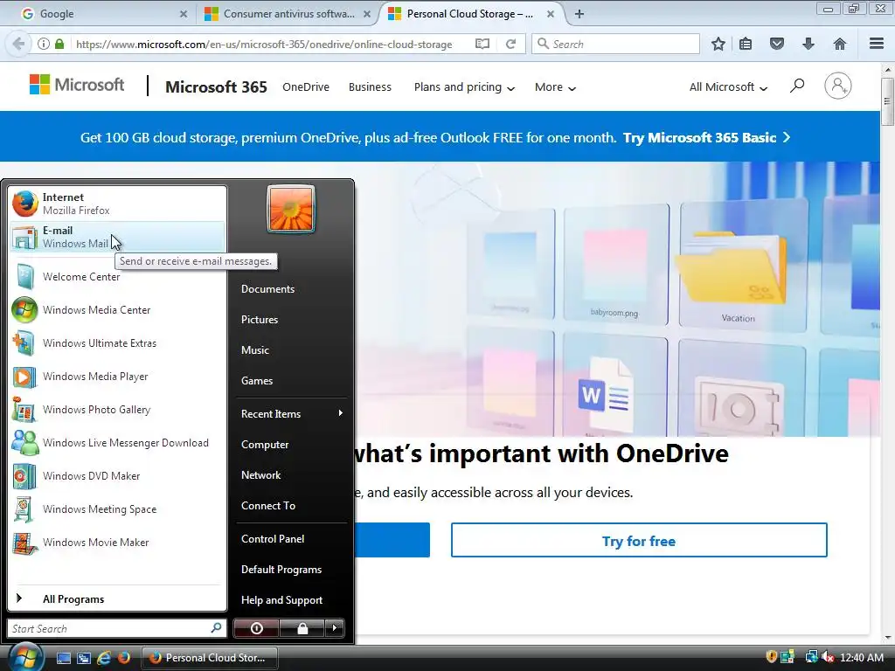Show bookmarks list icon in Firefox toolbar
The image size is (895, 671).
pyautogui.click(x=746, y=44)
